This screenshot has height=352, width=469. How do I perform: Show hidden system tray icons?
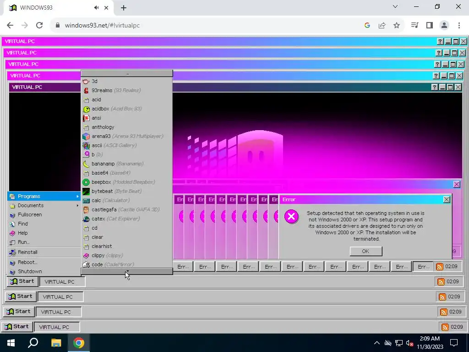click(377, 343)
